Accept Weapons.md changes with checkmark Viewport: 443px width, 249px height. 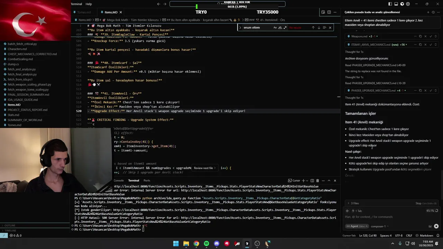click(x=431, y=36)
